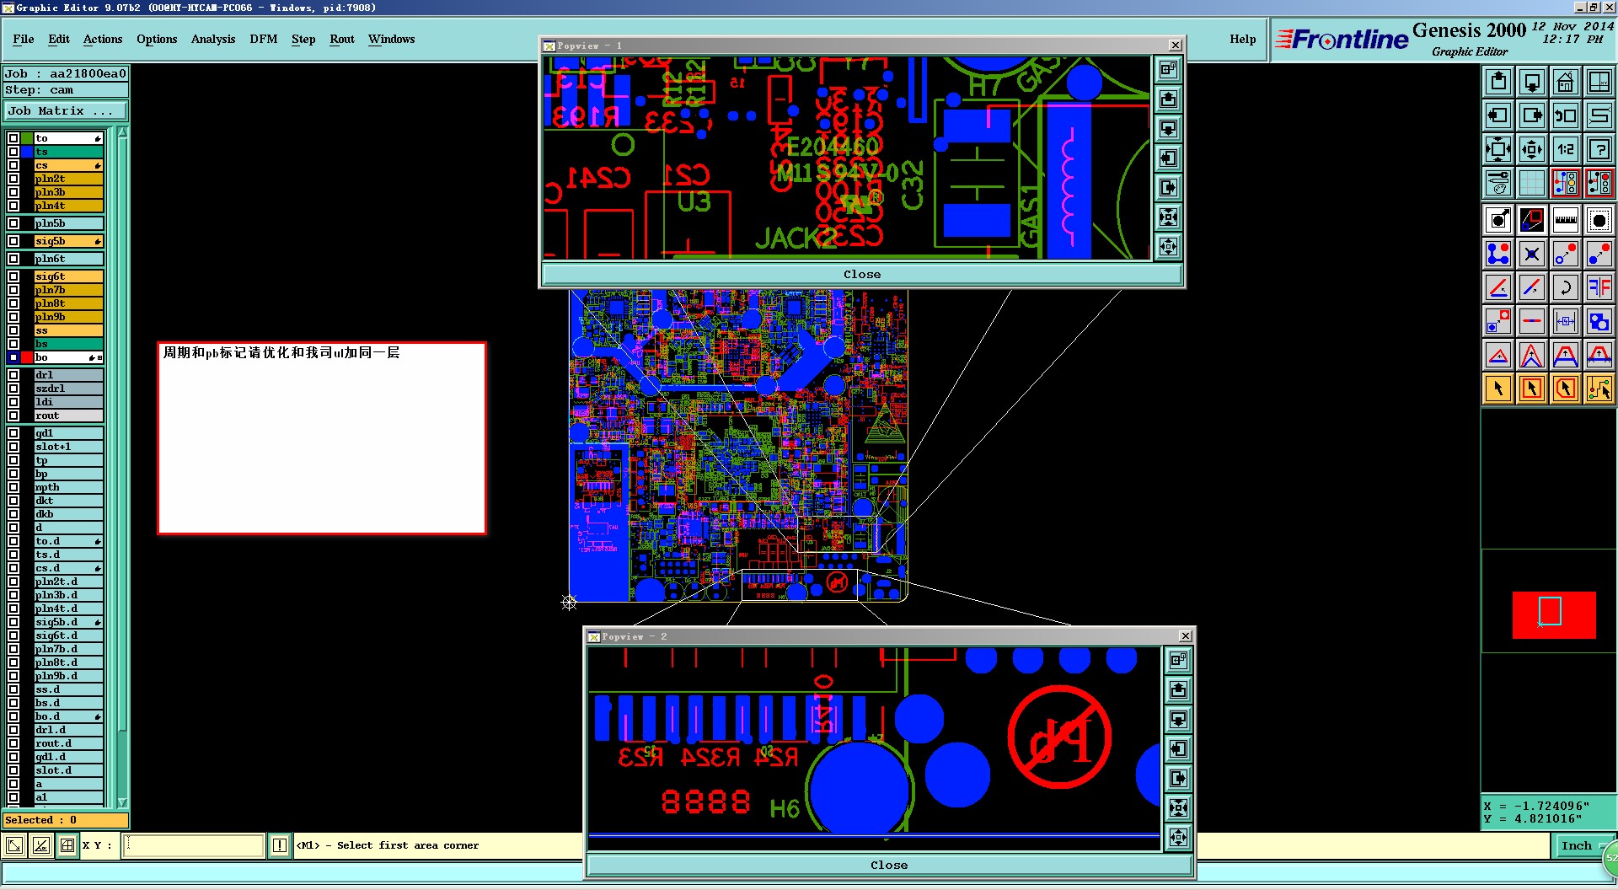
Task: Select the net select arrow tool
Action: (x=1599, y=389)
